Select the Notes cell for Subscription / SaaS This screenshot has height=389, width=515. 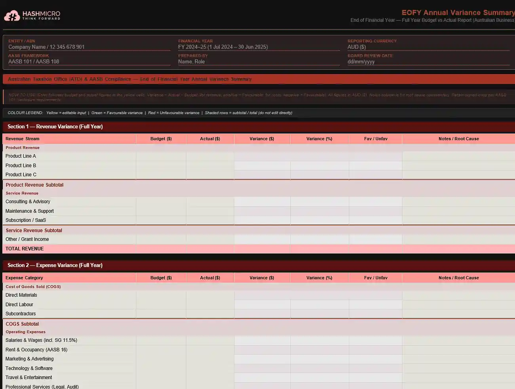(458, 221)
